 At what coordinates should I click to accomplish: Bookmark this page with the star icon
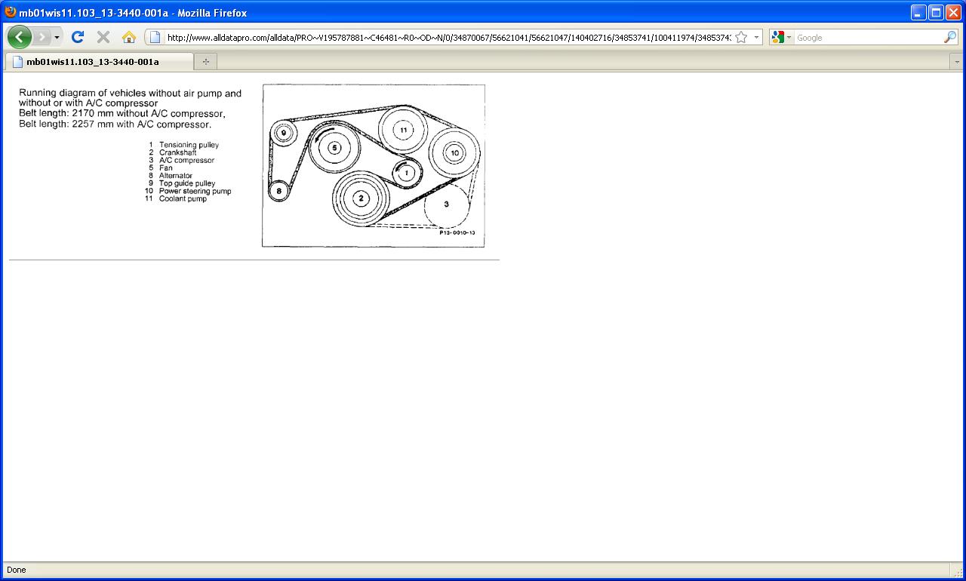[741, 37]
